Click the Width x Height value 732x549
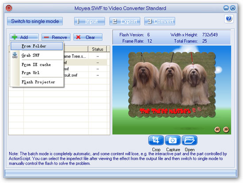This screenshot has height=183, width=243. (210, 35)
